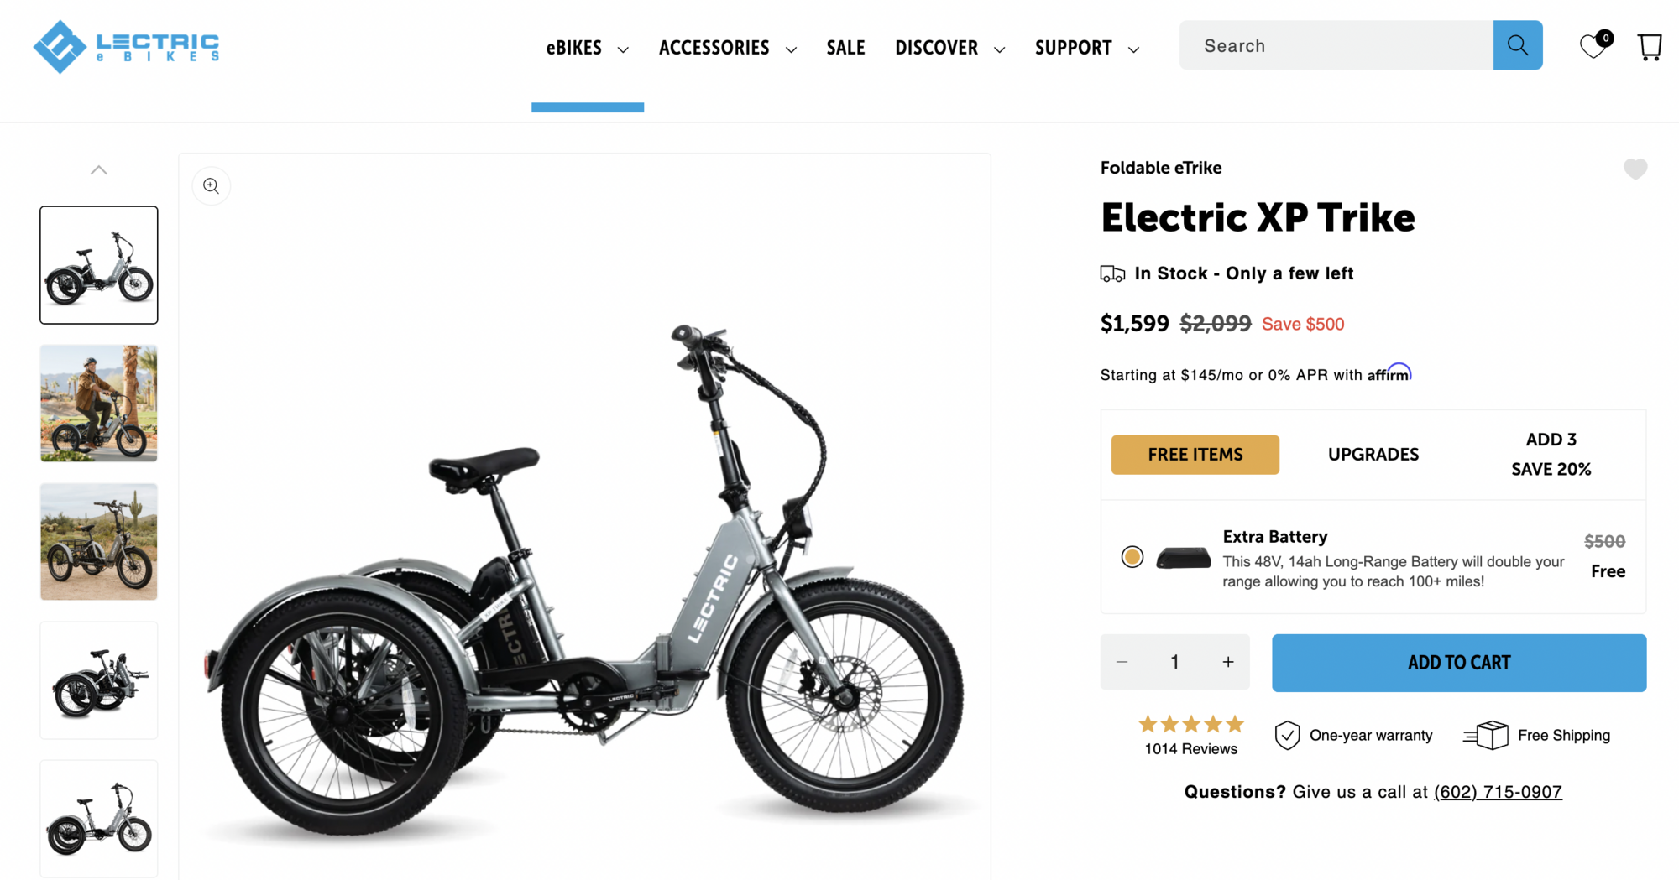Screen dimensions: 1679x880
Task: Expand the ACCESSORIES dropdown
Action: 727,48
